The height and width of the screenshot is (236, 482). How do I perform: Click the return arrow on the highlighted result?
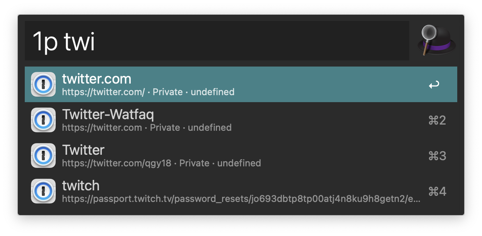434,84
